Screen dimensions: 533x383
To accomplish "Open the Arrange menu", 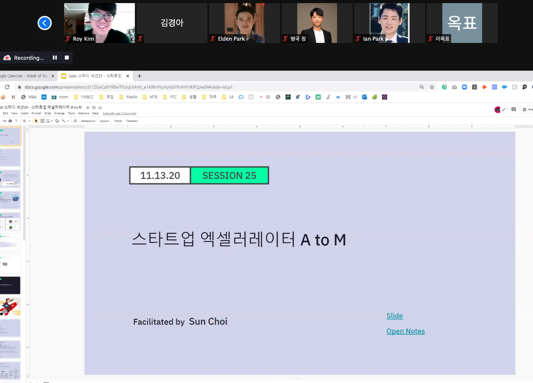I will [59, 113].
